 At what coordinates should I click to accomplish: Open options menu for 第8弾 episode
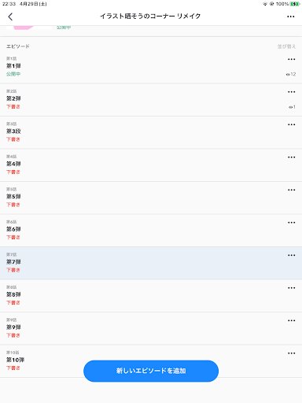click(x=292, y=288)
